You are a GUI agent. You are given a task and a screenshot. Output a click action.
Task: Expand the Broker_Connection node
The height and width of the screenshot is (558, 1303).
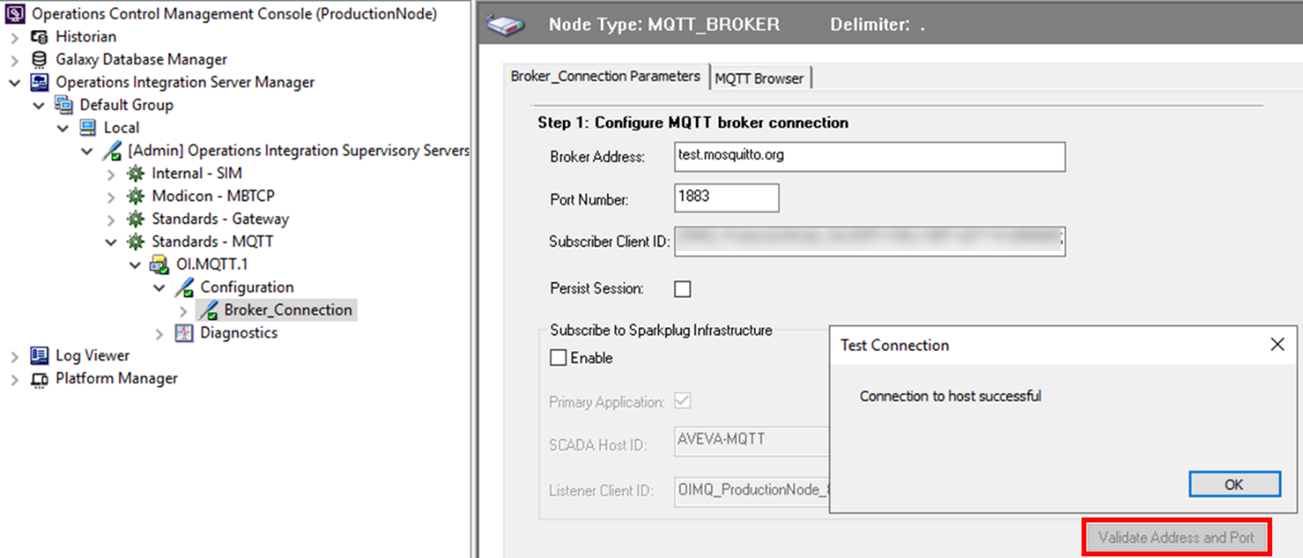[x=183, y=309]
